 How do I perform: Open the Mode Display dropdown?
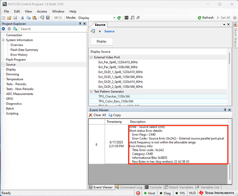pyautogui.click(x=114, y=18)
